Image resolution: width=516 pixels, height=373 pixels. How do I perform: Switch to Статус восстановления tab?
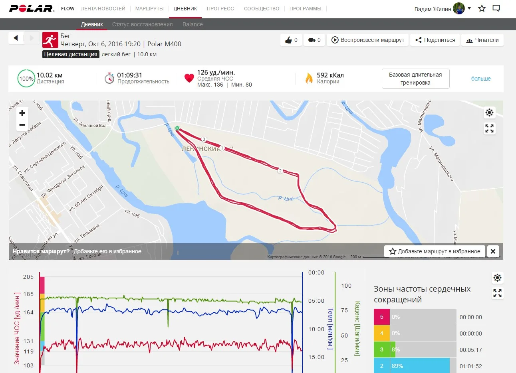pos(143,24)
